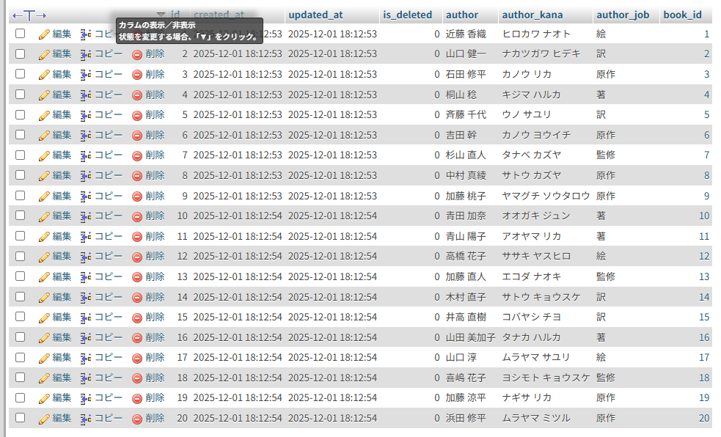Open the column visibility ▼ arrow
Viewport: 721px width, 437px height.
(161, 15)
